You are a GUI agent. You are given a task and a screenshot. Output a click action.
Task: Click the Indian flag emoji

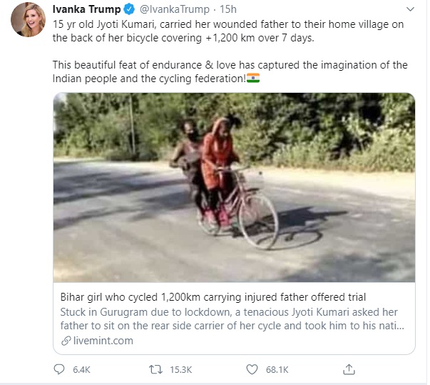point(253,78)
